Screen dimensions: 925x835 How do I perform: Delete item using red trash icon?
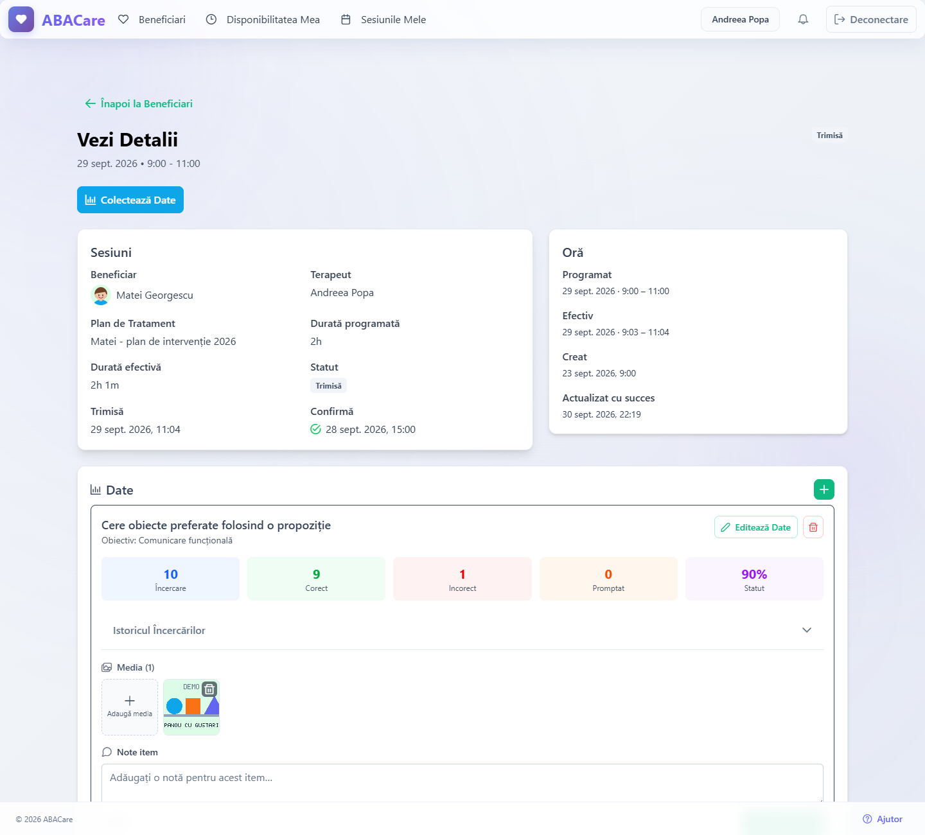pos(813,527)
